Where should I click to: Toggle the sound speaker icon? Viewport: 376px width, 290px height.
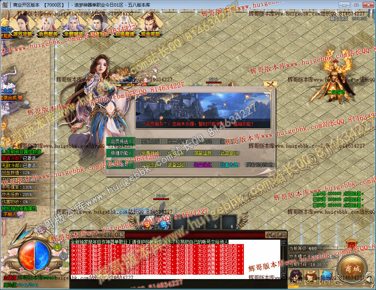(369, 280)
